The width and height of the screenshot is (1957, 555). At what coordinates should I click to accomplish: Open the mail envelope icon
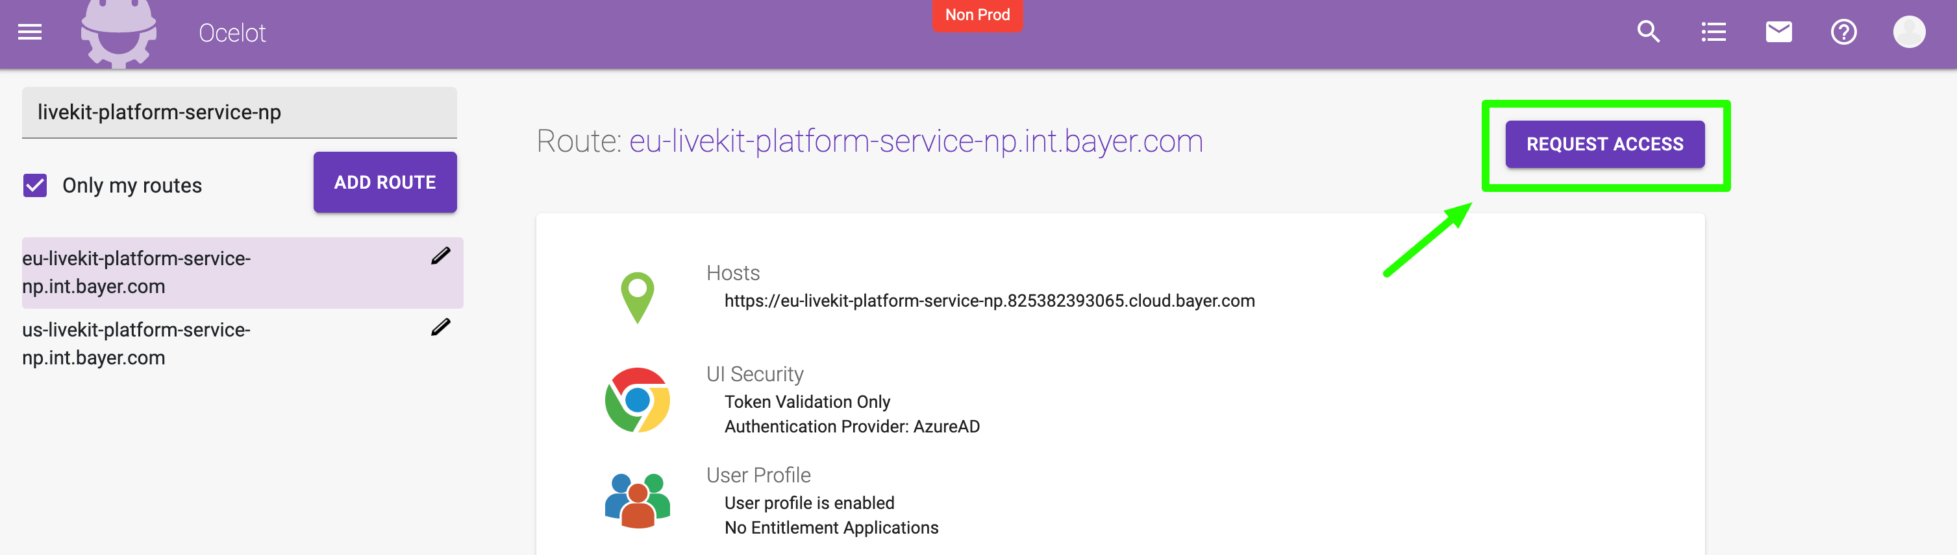[x=1778, y=32]
